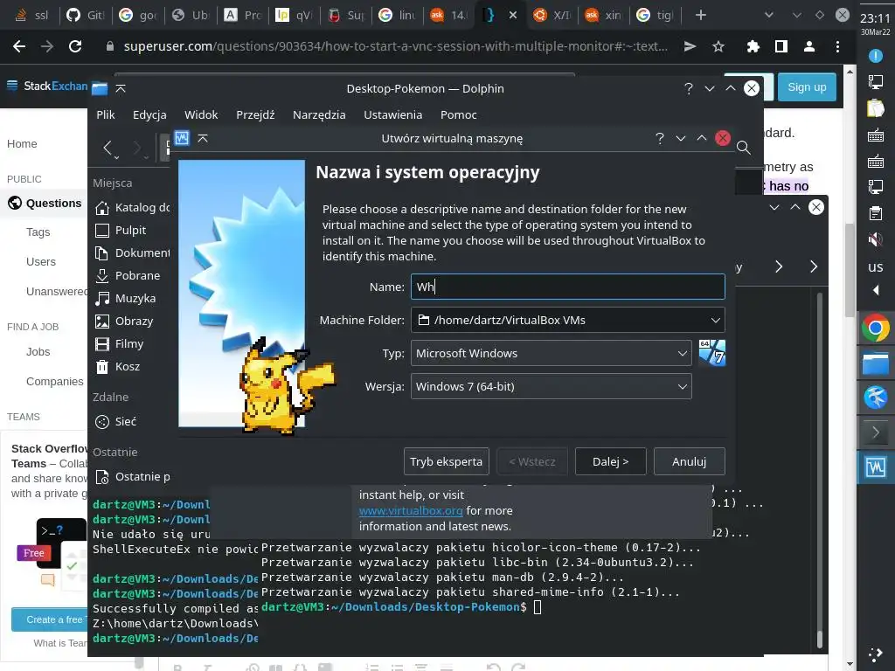Click the Name input field in VirtualBox wizard

[x=567, y=287]
